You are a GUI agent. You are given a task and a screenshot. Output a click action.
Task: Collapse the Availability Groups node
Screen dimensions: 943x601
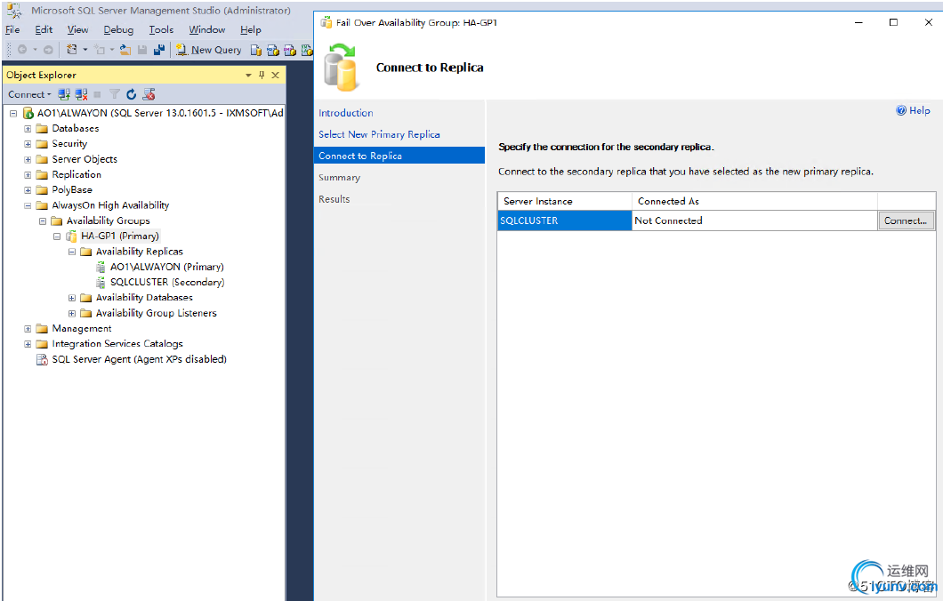[x=43, y=221]
